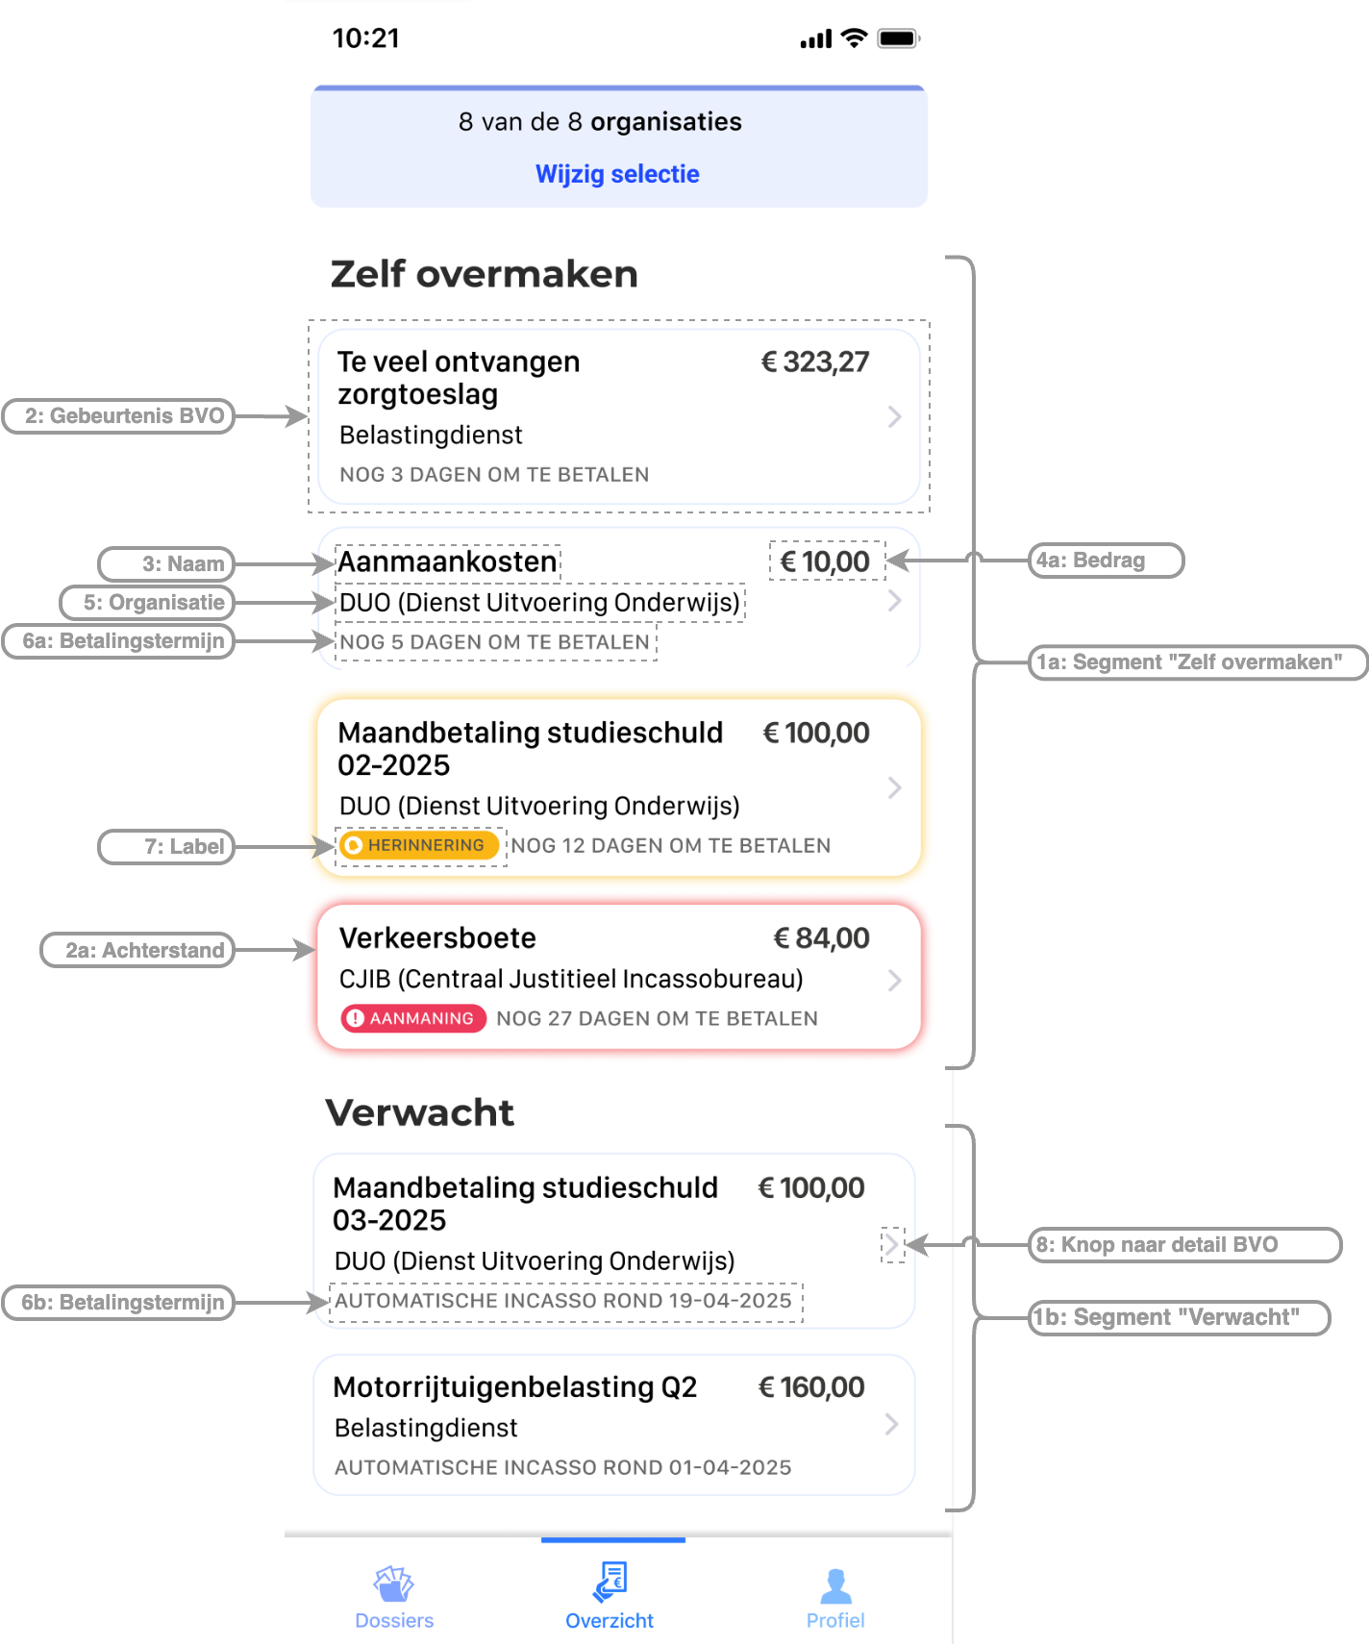Viewport: 1369px width, 1646px height.
Task: Tap the Overzicht receipt icon
Action: pos(610,1582)
